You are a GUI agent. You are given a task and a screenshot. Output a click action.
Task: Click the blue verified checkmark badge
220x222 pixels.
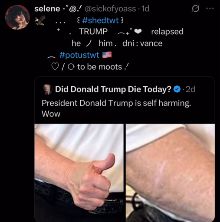[177, 89]
